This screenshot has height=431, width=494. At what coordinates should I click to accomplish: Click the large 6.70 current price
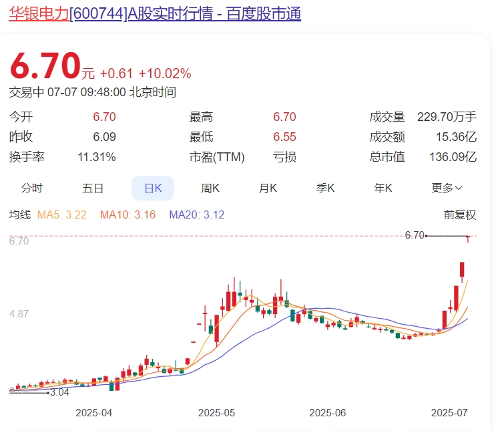click(44, 66)
